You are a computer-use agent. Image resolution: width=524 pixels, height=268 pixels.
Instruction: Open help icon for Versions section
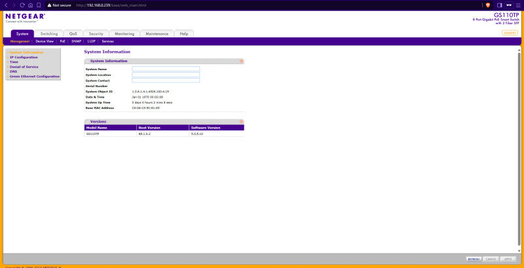(x=241, y=122)
